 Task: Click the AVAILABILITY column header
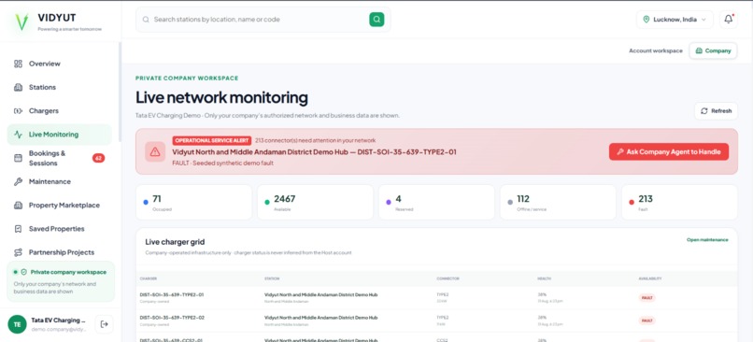tap(649, 278)
